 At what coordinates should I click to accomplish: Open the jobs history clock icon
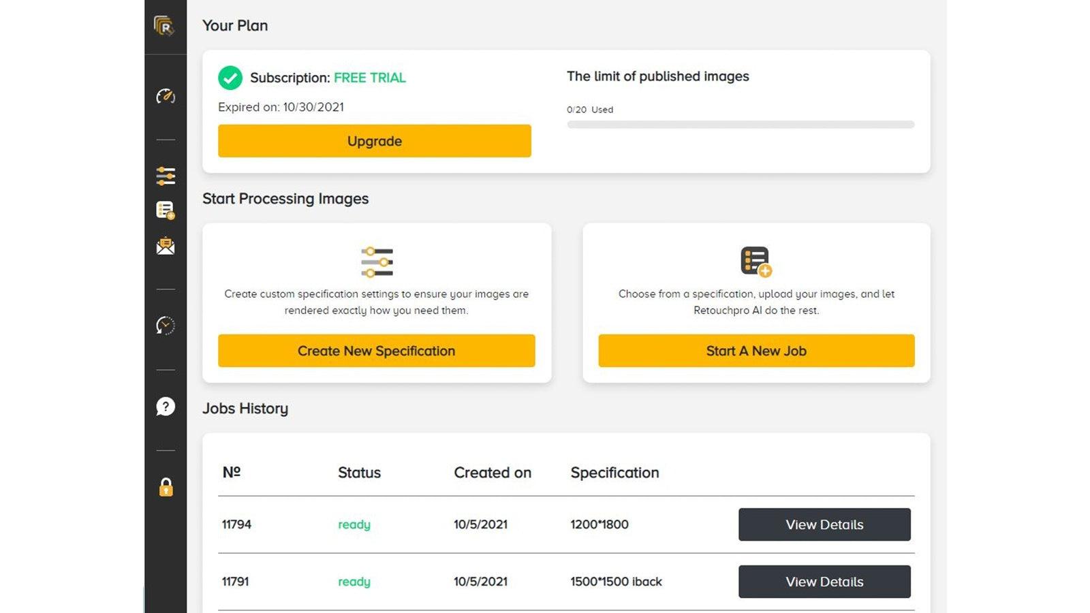(166, 326)
